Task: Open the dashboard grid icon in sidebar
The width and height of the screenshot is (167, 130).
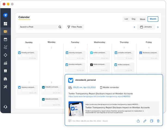Action: point(5,24)
